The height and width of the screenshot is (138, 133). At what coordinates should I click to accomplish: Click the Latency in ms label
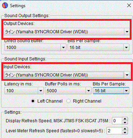19,84
